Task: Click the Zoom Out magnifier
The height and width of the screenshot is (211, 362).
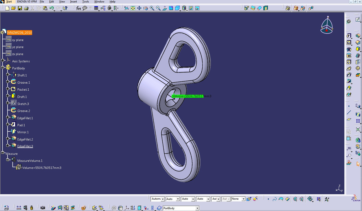Action: [158, 8]
